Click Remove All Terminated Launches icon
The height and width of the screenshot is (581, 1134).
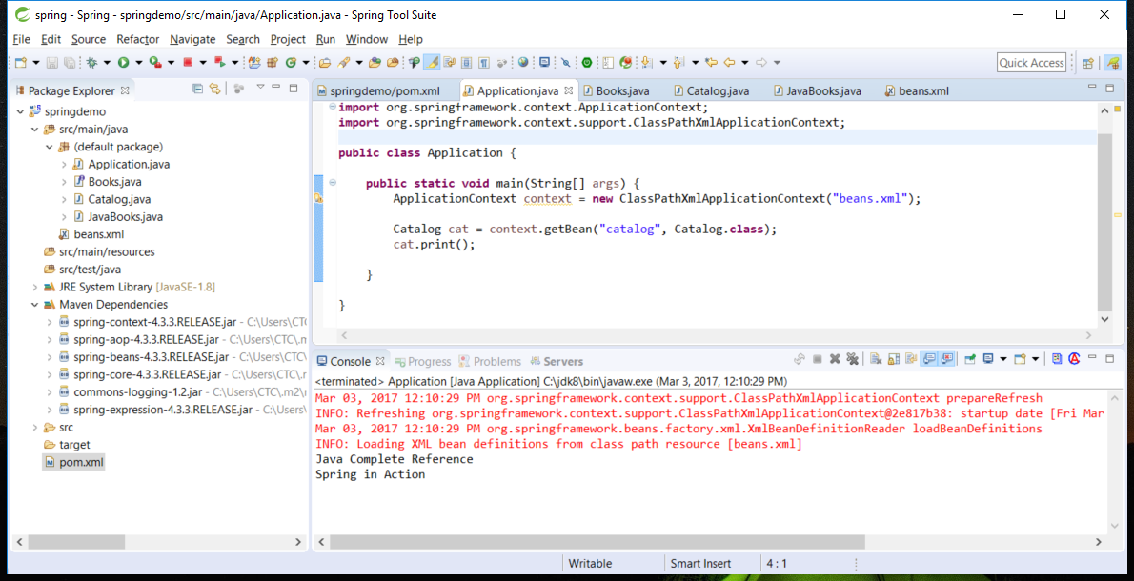tap(852, 359)
